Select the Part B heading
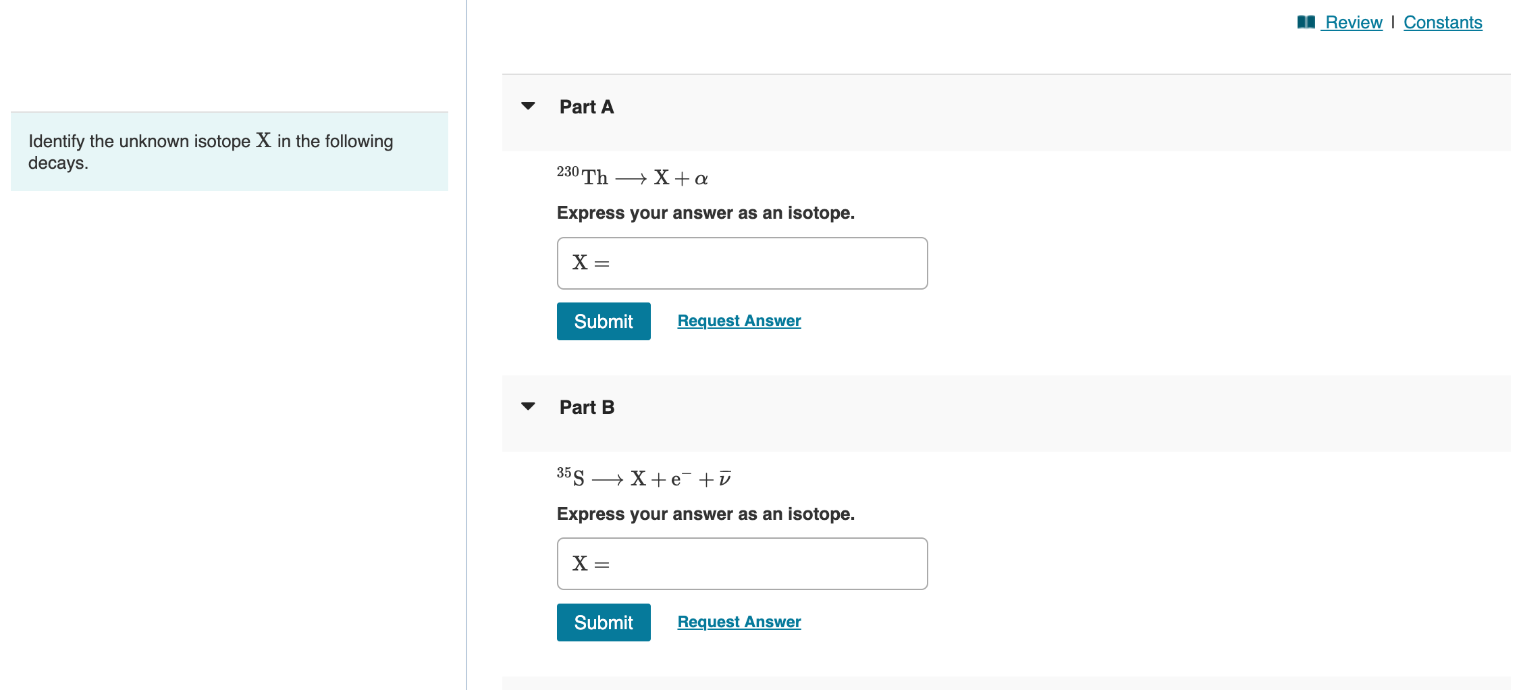 [587, 407]
